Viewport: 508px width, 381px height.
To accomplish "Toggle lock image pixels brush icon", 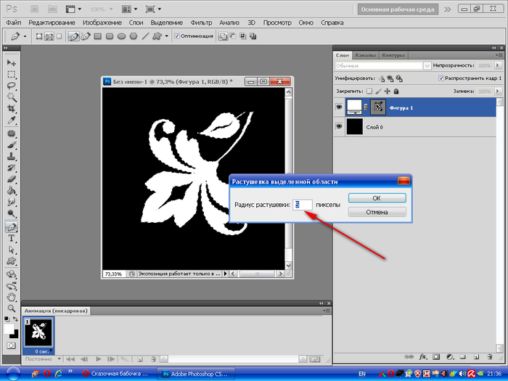I will click(378, 91).
